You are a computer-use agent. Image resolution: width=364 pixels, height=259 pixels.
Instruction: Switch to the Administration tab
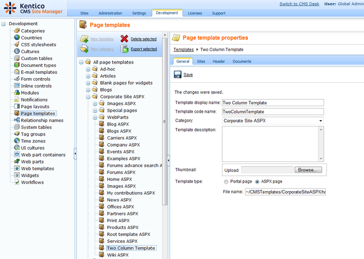(x=110, y=13)
